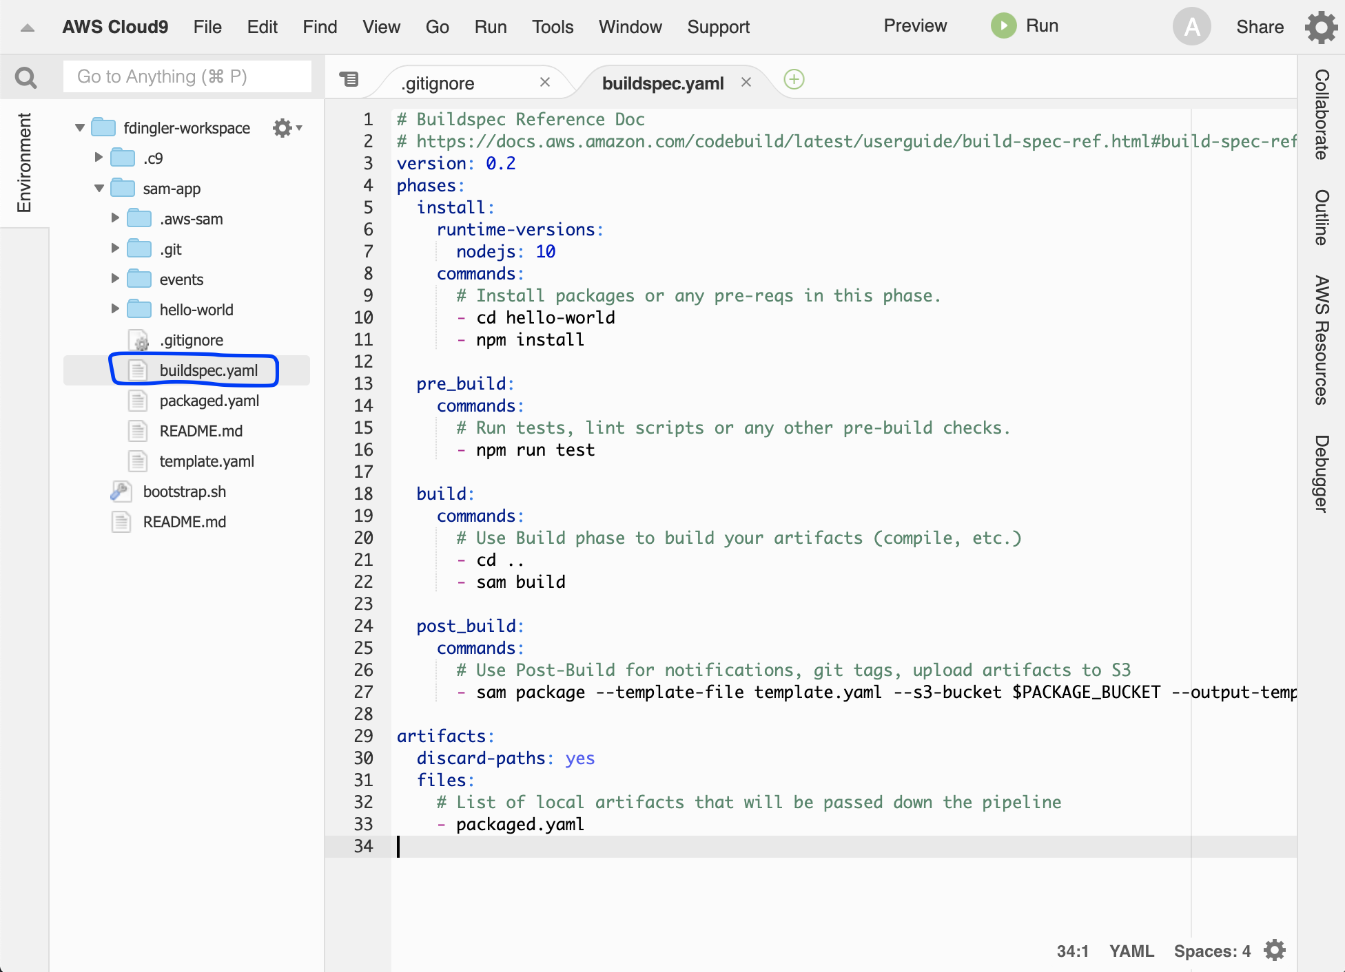Image resolution: width=1345 pixels, height=972 pixels.
Task: Open the Run menu
Action: 490,27
